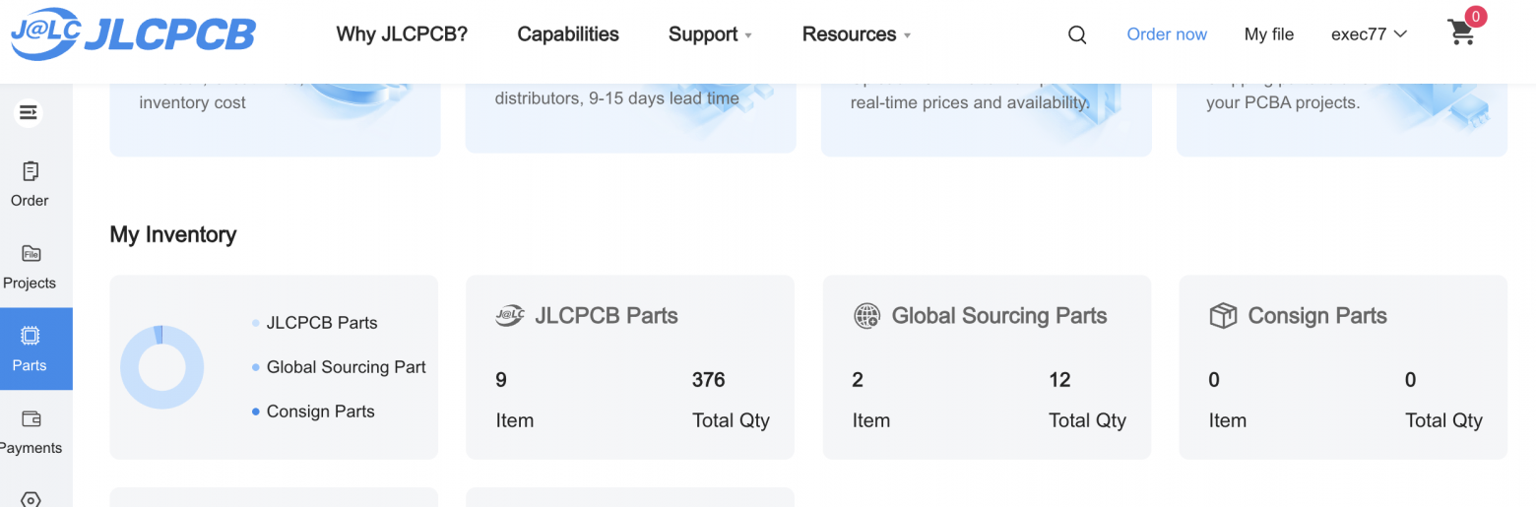This screenshot has height=507, width=1536.
Task: Click the card mentioning 9-15 days lead time
Action: (630, 118)
